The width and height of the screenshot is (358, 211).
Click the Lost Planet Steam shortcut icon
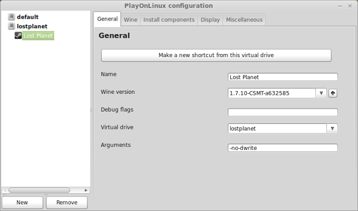(18, 36)
